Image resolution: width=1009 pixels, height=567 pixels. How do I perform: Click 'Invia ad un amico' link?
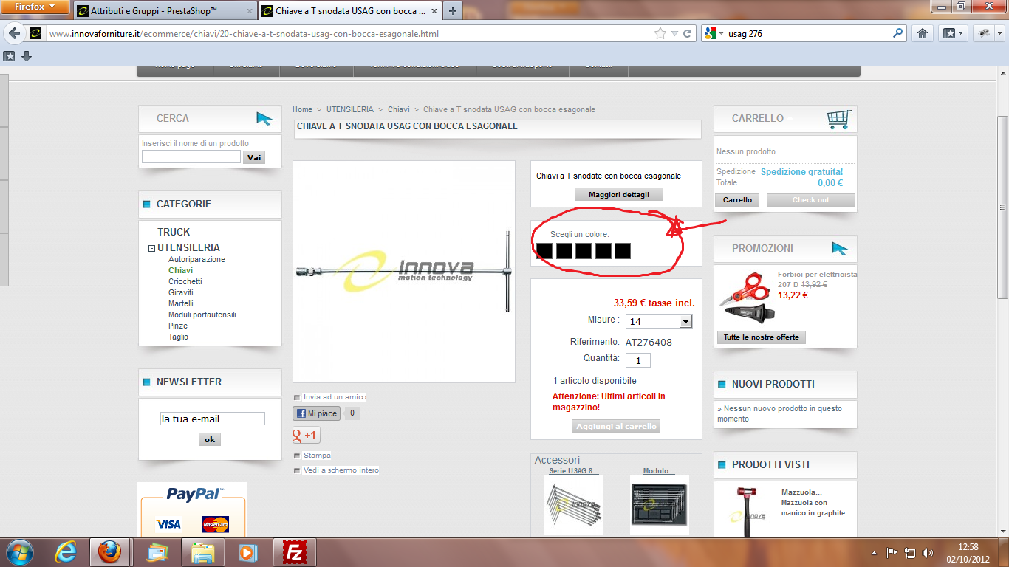335,397
